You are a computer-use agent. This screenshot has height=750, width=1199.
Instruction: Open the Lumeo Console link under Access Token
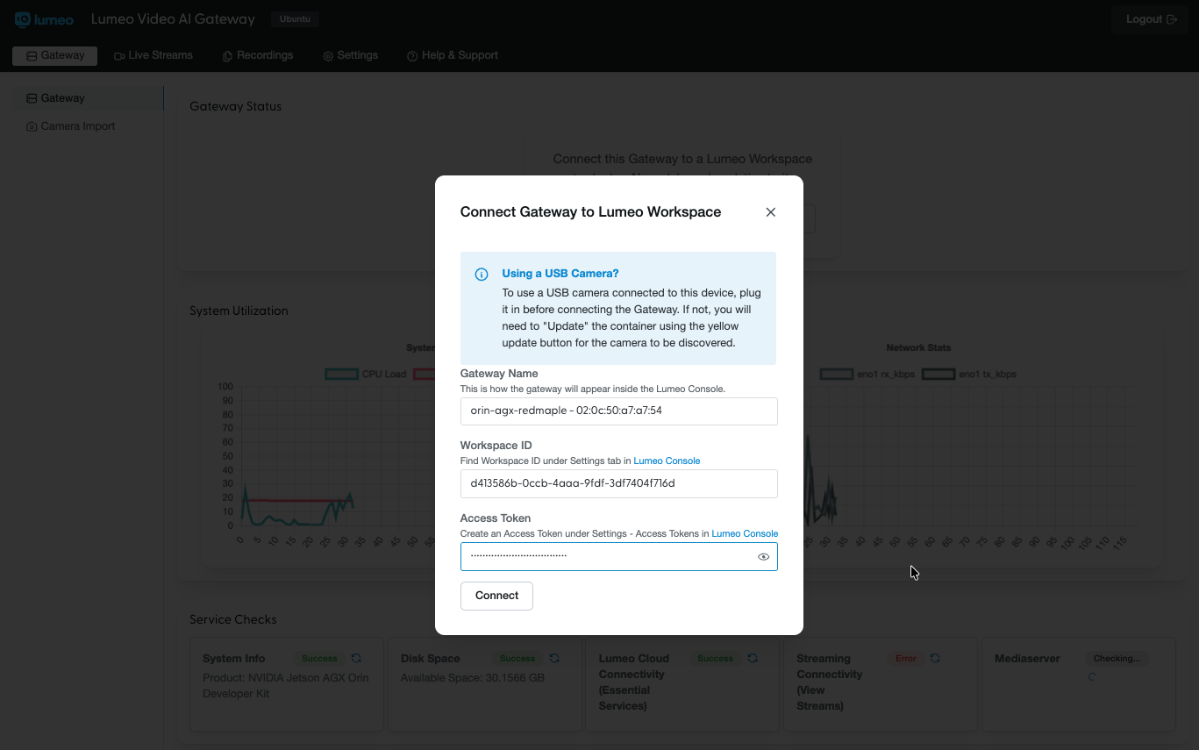745,533
